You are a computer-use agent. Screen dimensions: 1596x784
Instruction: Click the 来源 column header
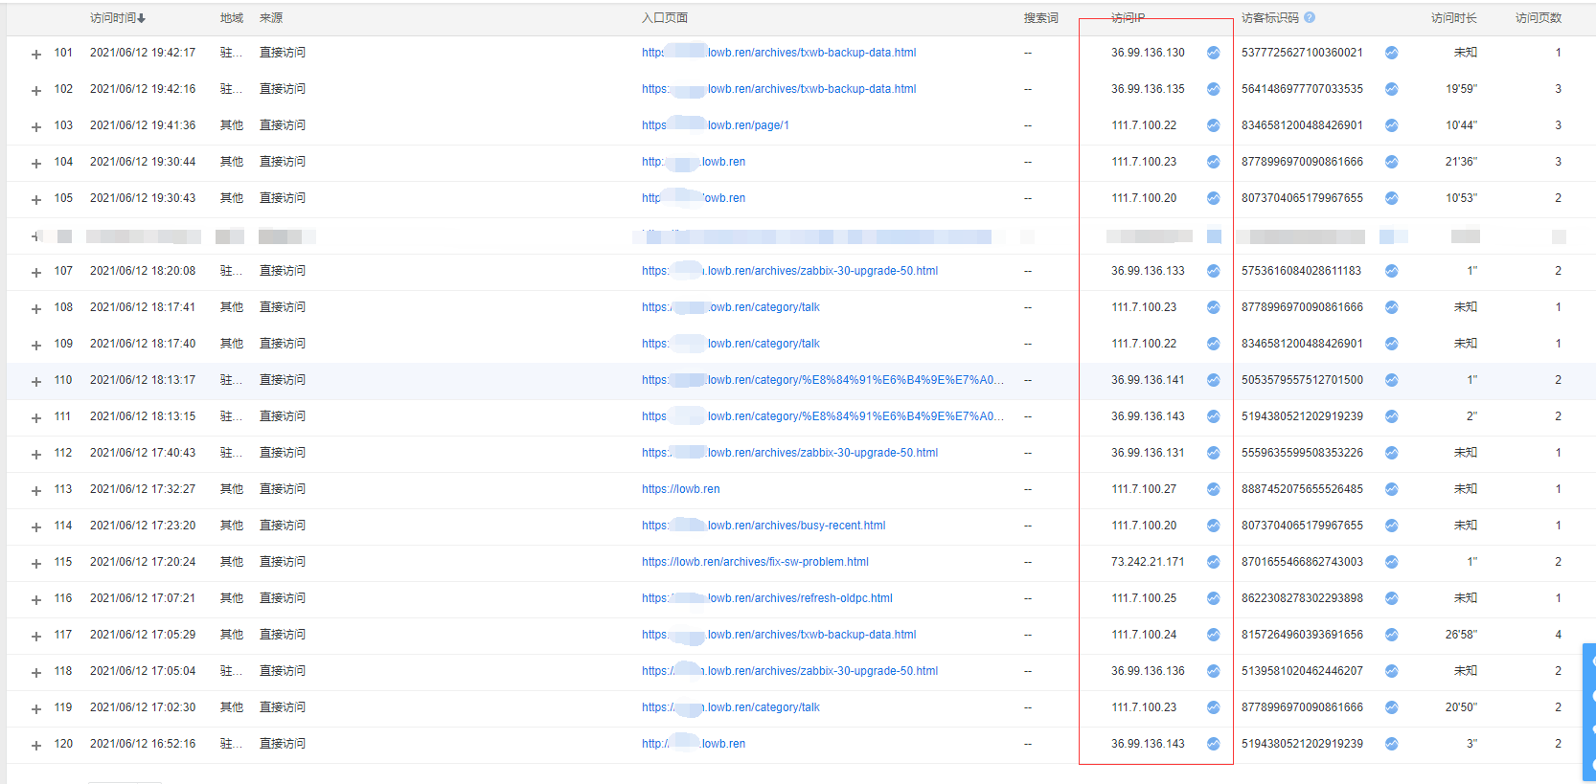click(x=271, y=18)
